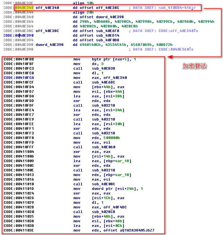Follow the CODE:0040E360 xref comment
The height and width of the screenshot is (235, 223).
pyautogui.click(x=177, y=49)
